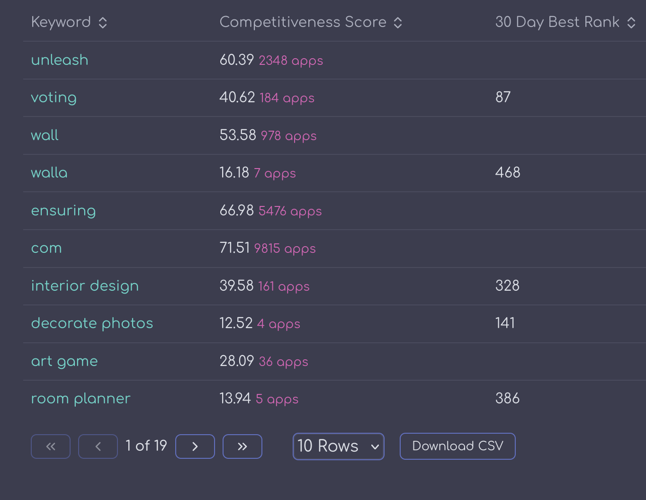Select the 'decorate photos' keyword

[x=92, y=323]
